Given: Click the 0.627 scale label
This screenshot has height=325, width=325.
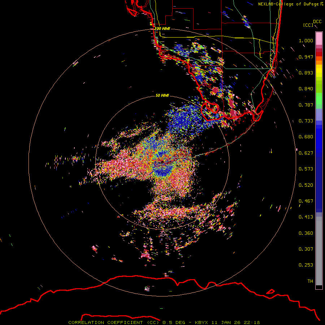Looking at the screenshot, I should [306, 153].
